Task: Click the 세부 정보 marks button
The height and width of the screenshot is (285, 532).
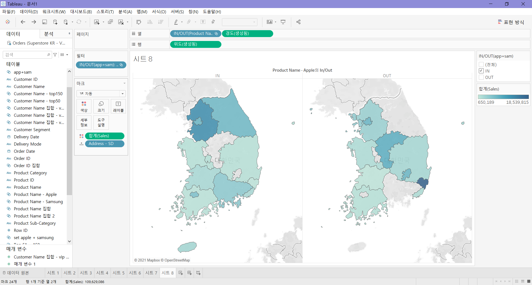Action: tap(84, 123)
